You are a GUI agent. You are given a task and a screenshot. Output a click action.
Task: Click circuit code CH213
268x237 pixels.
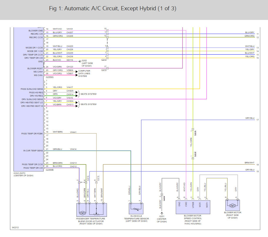73,163
